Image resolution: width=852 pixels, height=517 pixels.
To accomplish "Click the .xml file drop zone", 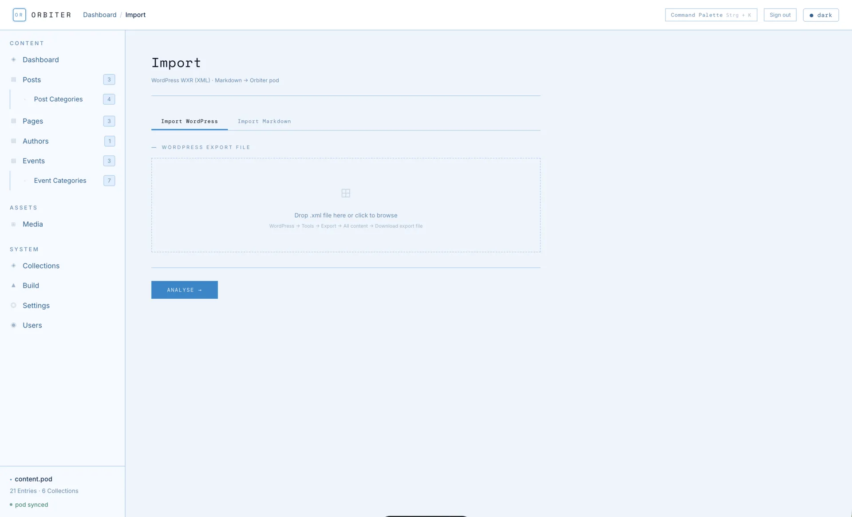I will [x=346, y=205].
